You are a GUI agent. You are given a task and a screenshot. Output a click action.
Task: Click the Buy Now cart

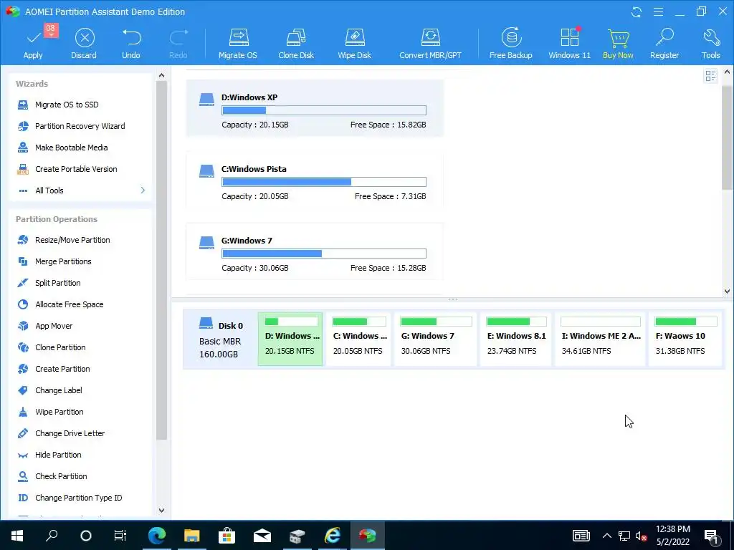pyautogui.click(x=618, y=44)
